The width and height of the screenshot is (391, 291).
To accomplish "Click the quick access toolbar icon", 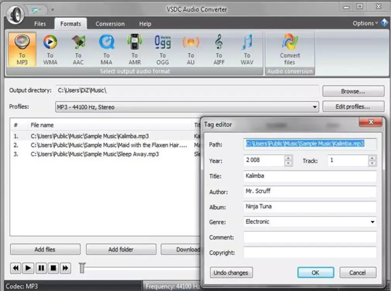I will (36, 10).
